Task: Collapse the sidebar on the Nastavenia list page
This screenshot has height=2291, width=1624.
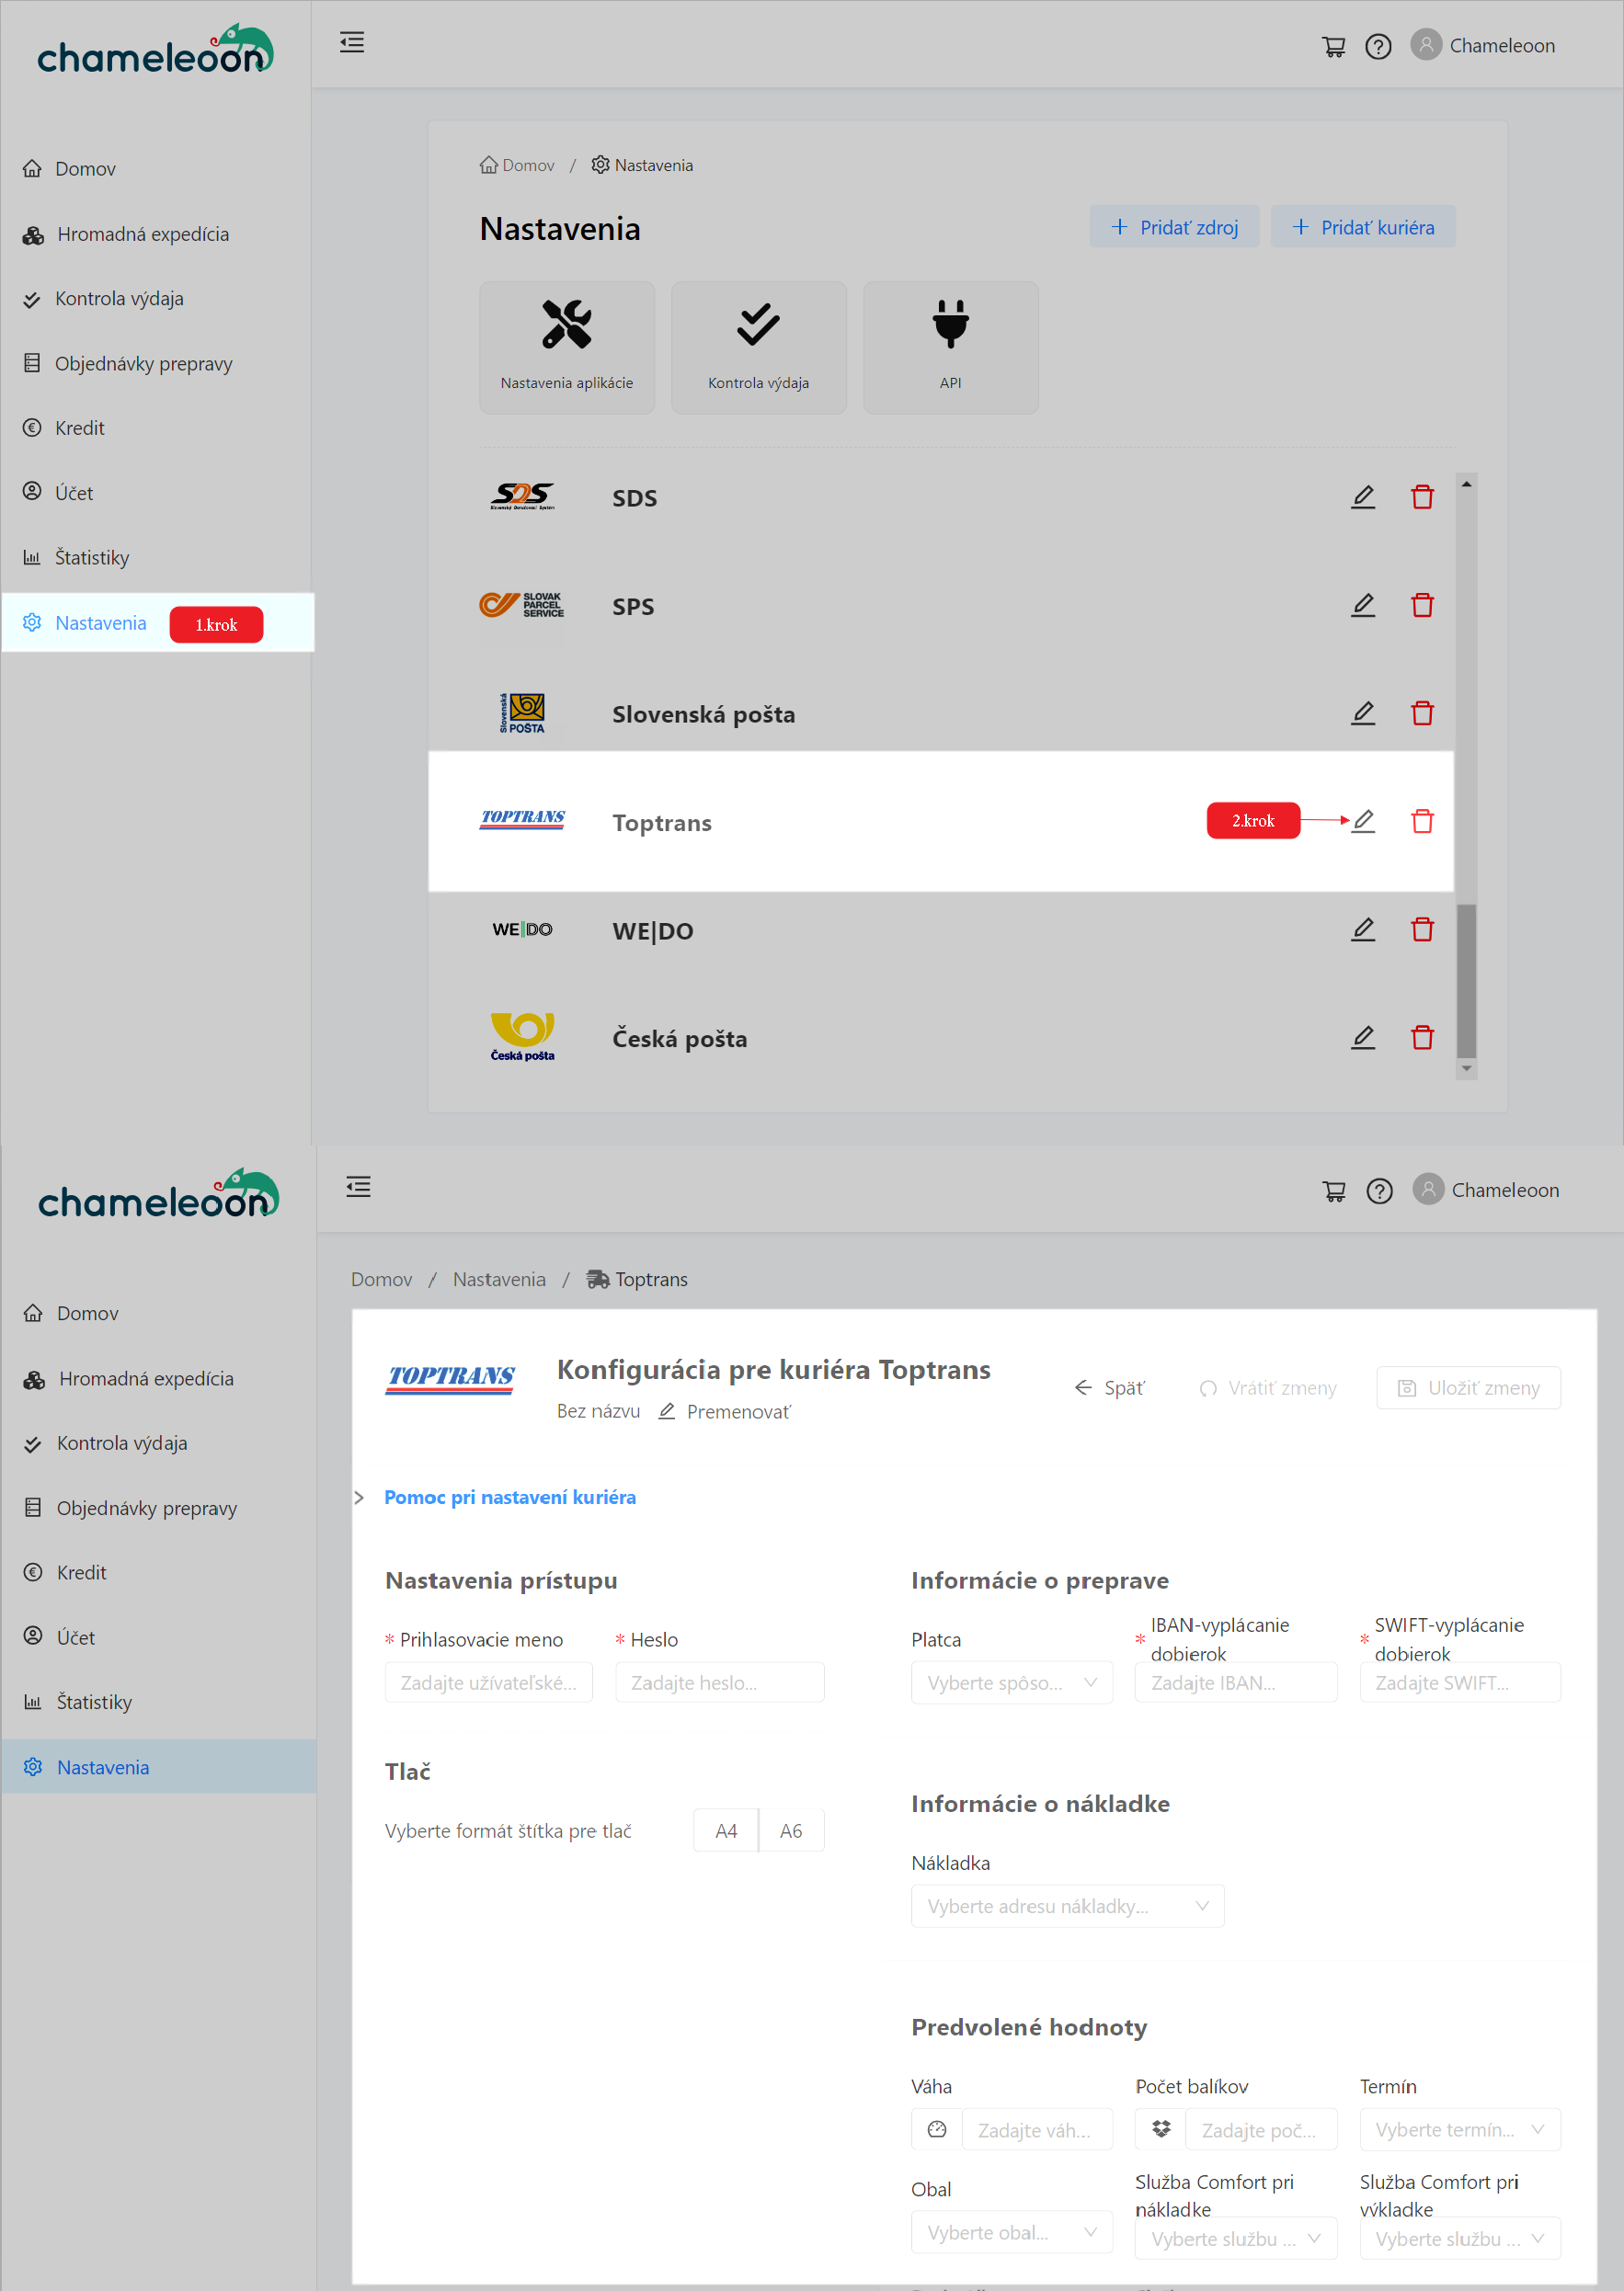Action: 352,43
